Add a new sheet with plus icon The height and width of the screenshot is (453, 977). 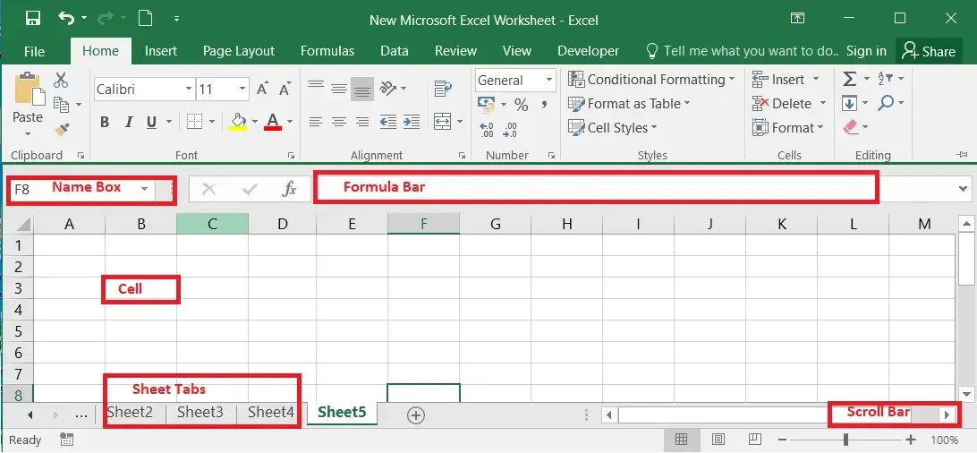click(x=415, y=415)
